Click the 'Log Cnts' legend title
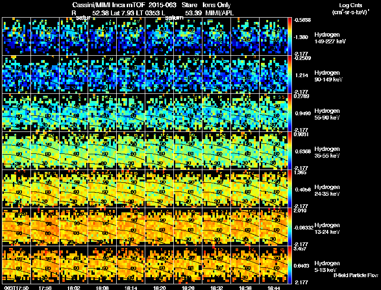This screenshot has width=381, height=290. click(351, 5)
